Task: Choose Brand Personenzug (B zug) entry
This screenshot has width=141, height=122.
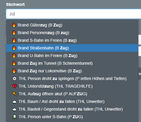Action: coord(72,33)
